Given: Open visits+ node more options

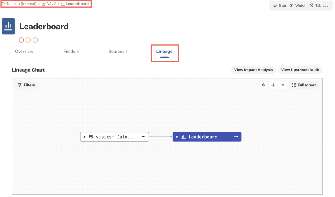Looking at the screenshot, I should point(144,137).
